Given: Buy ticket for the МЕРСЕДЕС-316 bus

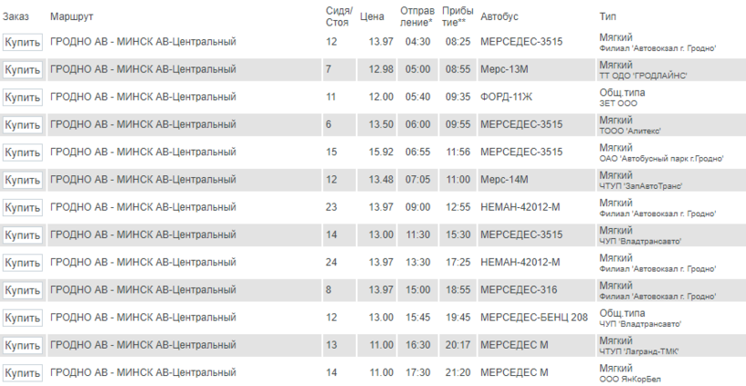Looking at the screenshot, I should coord(23,291).
